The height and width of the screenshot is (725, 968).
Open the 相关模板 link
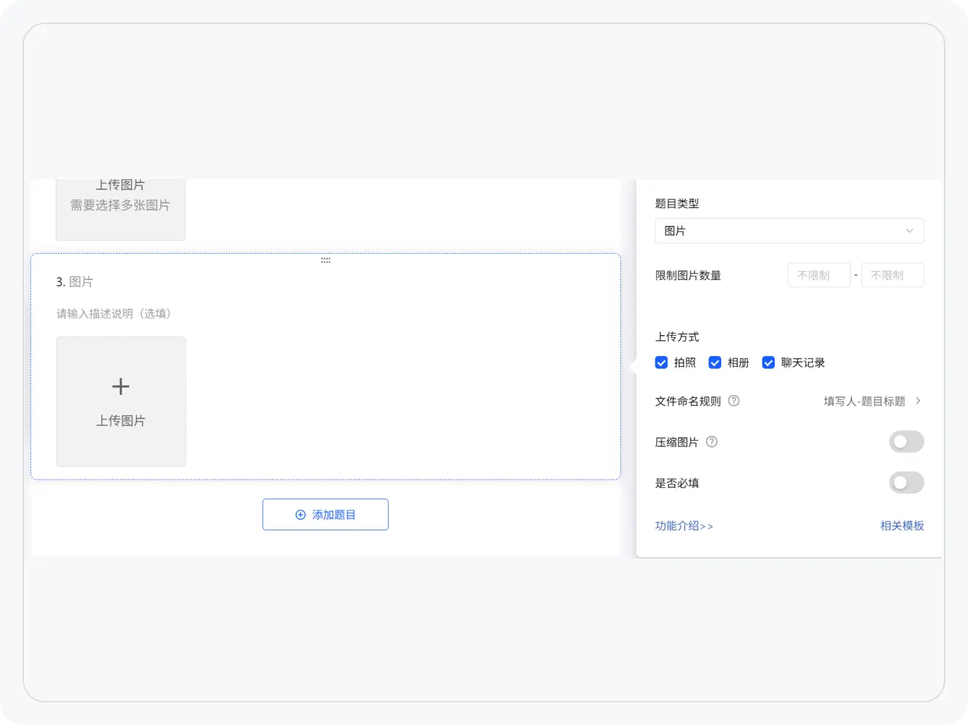pyautogui.click(x=902, y=525)
